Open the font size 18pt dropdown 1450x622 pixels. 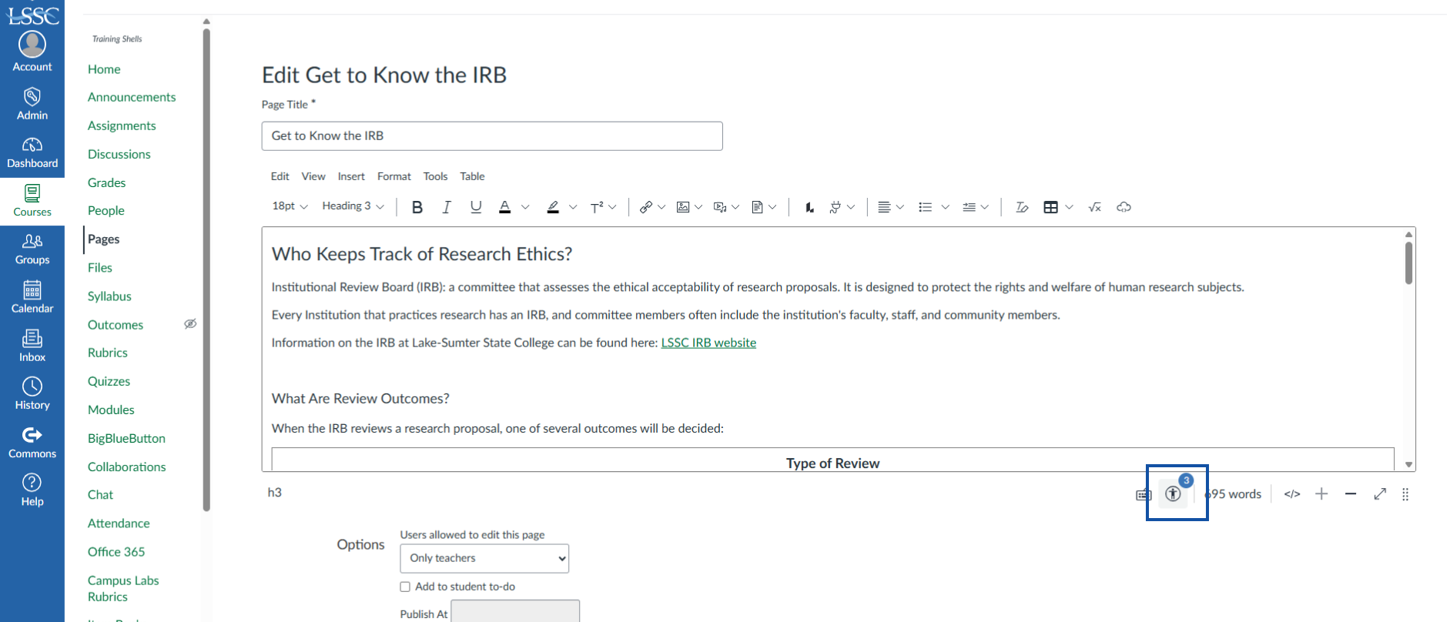290,206
